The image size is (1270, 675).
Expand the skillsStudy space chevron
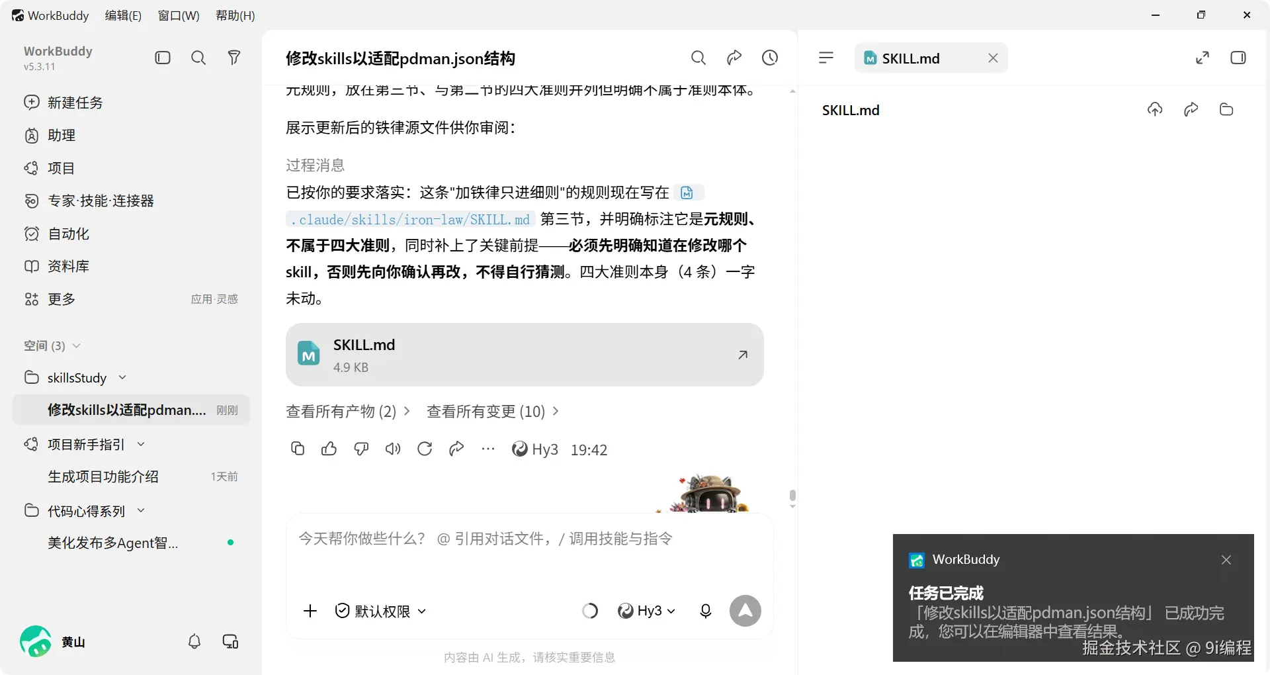122,377
